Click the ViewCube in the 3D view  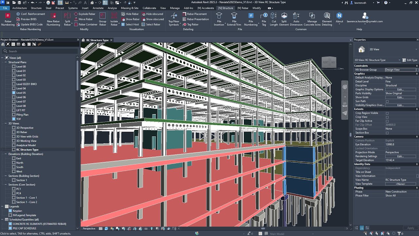[329, 62]
